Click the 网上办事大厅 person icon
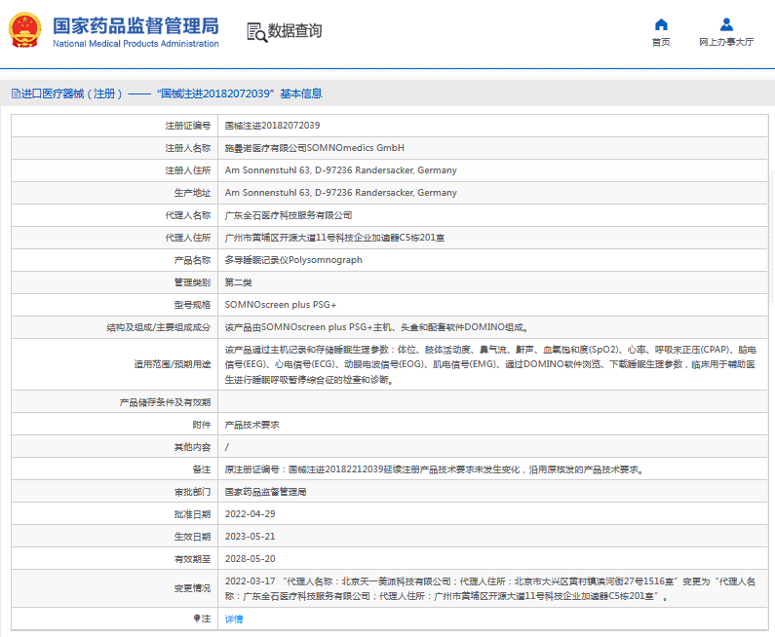 tap(726, 24)
